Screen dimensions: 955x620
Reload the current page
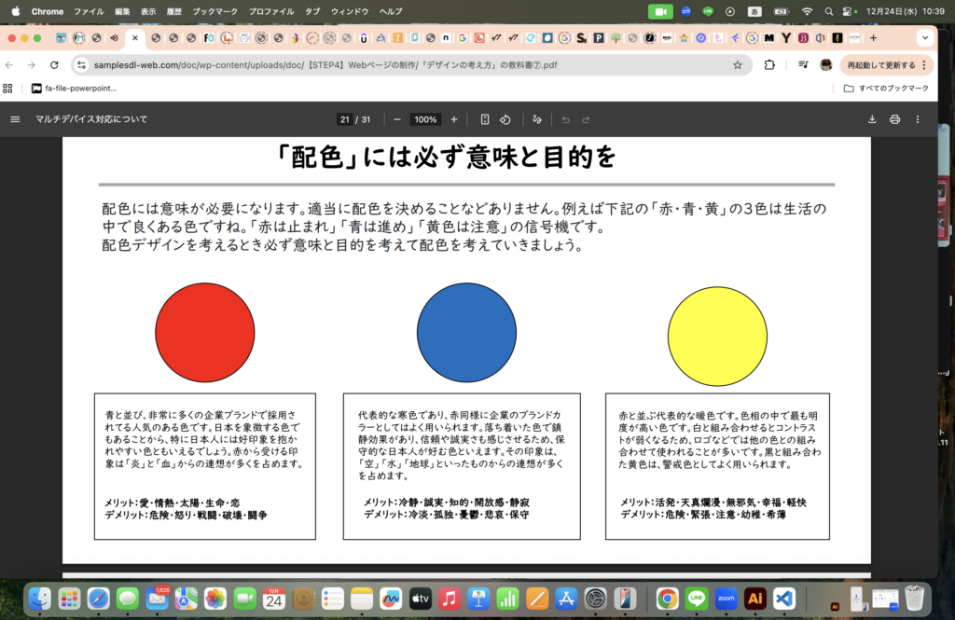tap(54, 65)
